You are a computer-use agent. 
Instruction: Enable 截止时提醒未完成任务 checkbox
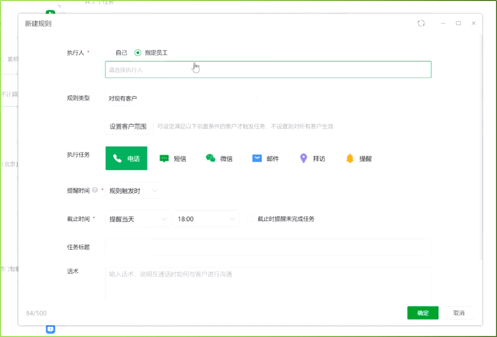250,219
